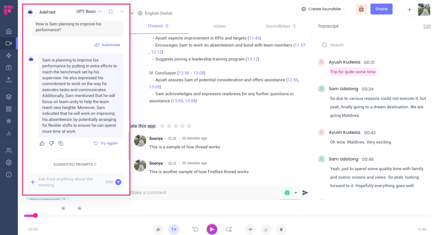Open the Topics layers icon in sidebar
The width and height of the screenshot is (436, 235).
(9, 97)
